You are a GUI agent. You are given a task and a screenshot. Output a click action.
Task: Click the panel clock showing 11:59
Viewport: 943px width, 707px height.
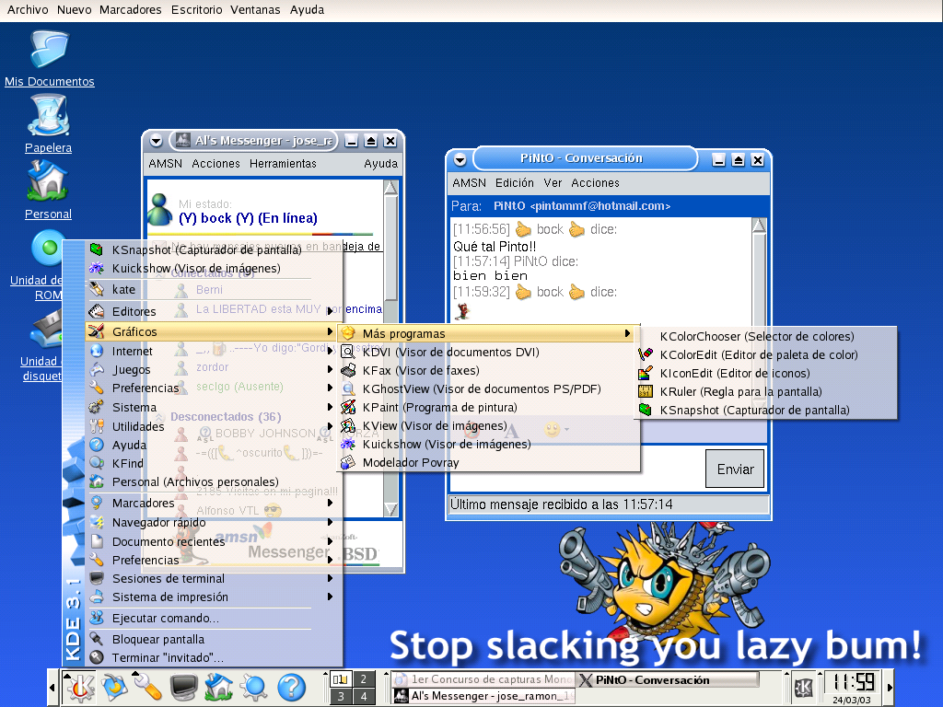coord(853,682)
